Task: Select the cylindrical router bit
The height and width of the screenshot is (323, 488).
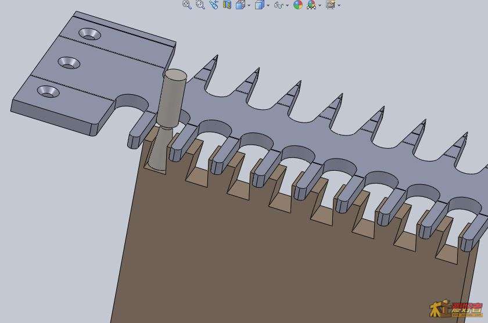Action: tap(173, 96)
